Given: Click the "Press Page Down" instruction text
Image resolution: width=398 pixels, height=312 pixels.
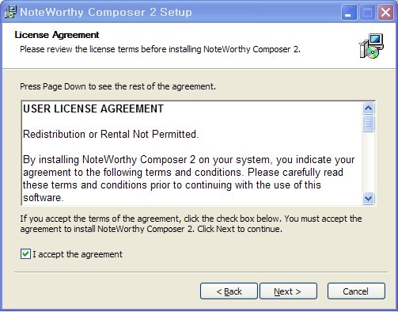Looking at the screenshot, I should point(118,86).
